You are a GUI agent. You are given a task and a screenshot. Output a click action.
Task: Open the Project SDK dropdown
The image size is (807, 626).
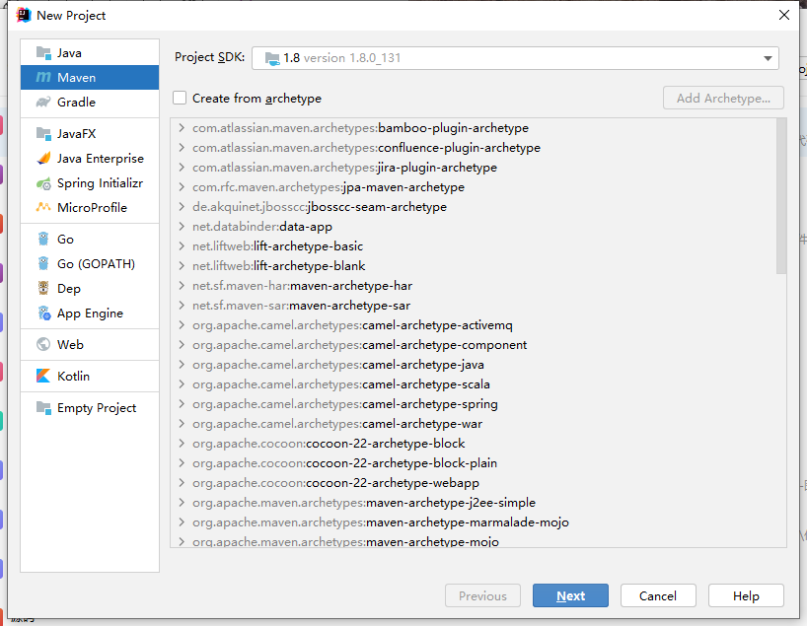pos(767,58)
